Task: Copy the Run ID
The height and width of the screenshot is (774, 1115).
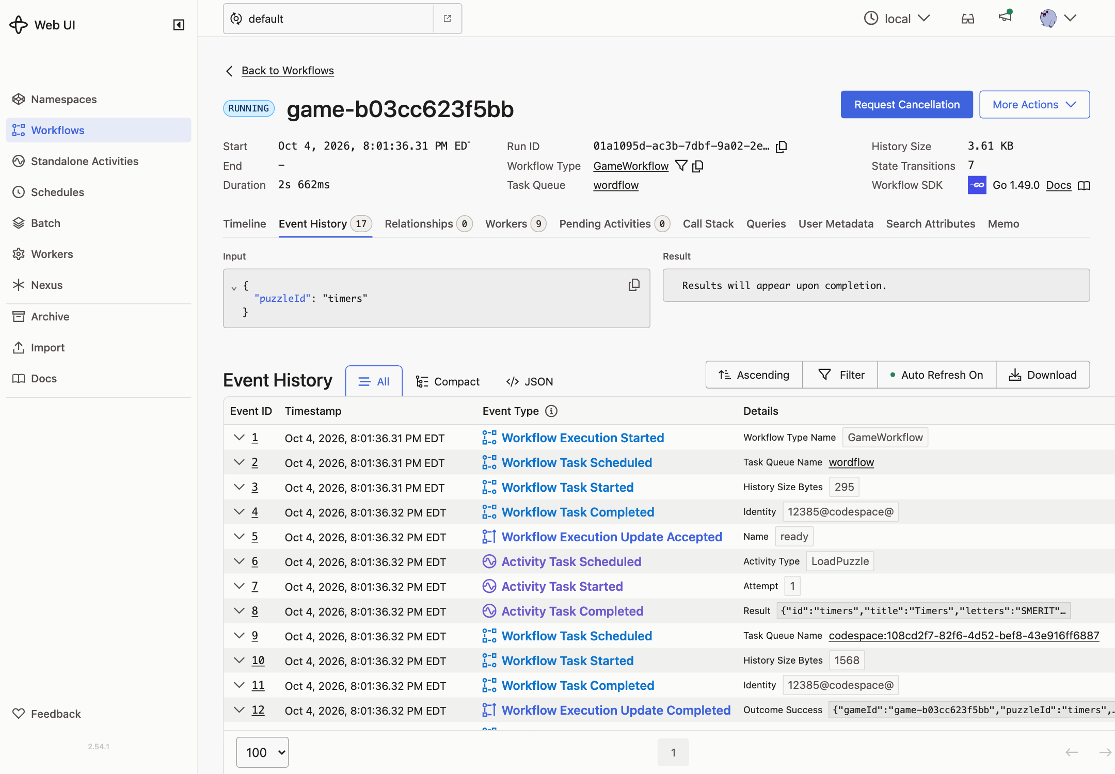Action: 782,147
